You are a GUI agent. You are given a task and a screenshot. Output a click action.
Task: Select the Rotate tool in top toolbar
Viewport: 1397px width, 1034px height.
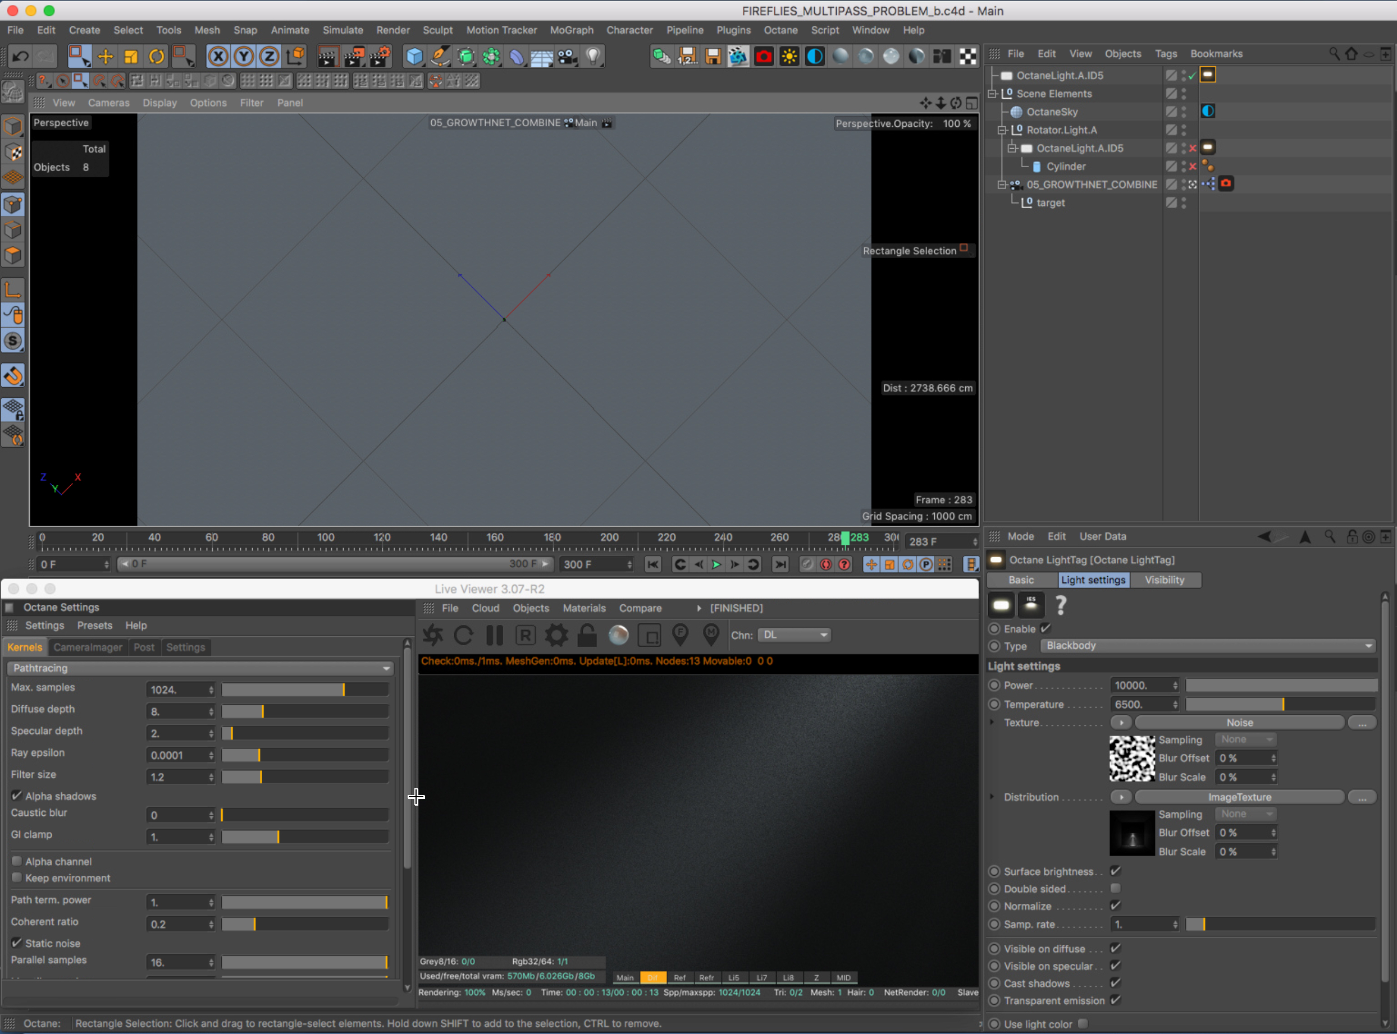(157, 57)
